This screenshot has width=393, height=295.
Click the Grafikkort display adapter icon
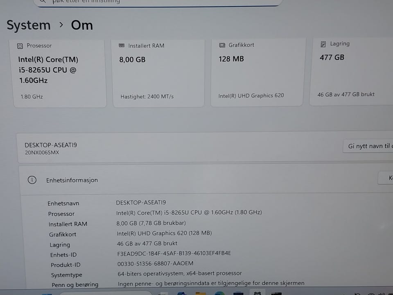[222, 45]
